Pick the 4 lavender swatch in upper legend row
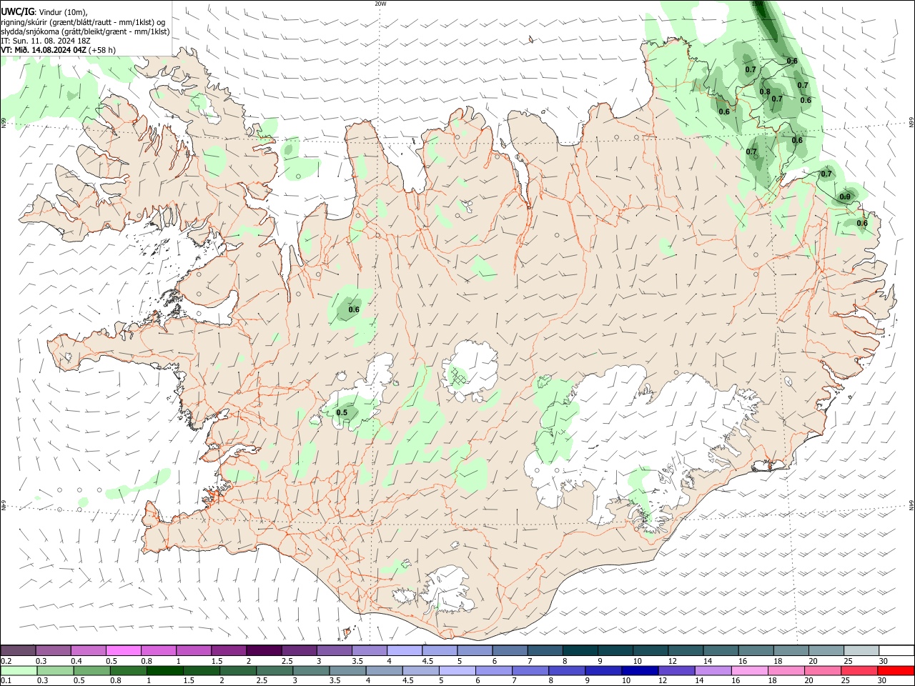This screenshot has width=915, height=686. [x=405, y=650]
